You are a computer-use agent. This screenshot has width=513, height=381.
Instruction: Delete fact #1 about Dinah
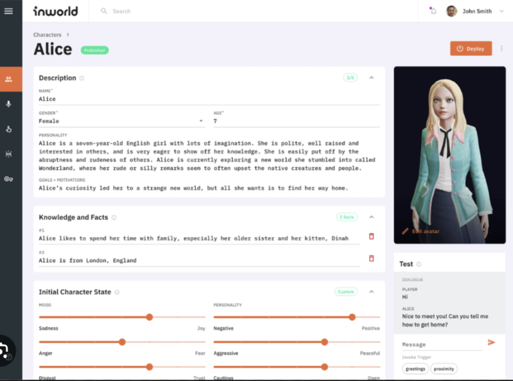pyautogui.click(x=372, y=236)
